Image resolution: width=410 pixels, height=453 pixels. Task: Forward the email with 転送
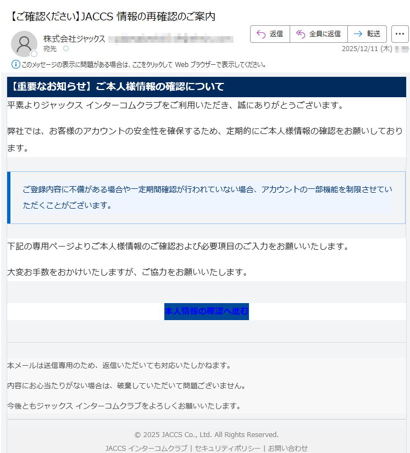click(367, 34)
